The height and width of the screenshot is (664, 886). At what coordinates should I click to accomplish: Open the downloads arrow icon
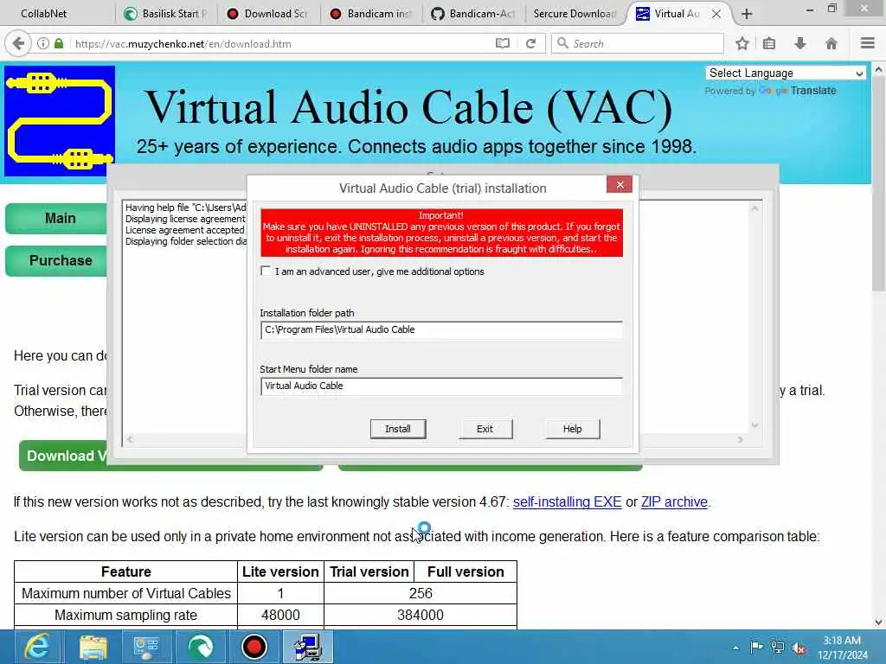pyautogui.click(x=800, y=43)
